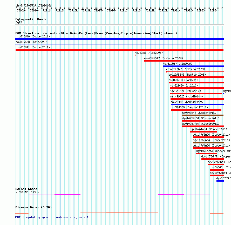
Task: Click the 72913k ruler position label
Action: click(x=73, y=10)
